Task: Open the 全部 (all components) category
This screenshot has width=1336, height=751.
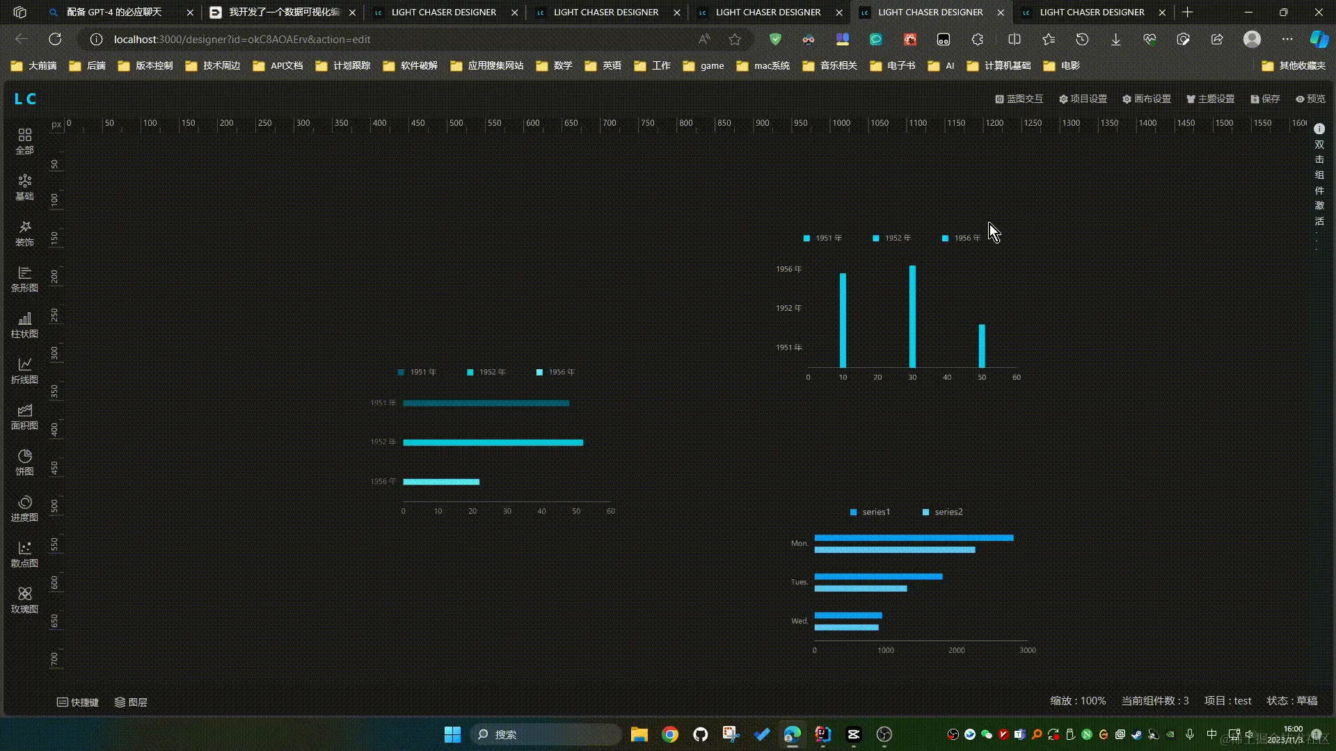Action: [x=24, y=140]
